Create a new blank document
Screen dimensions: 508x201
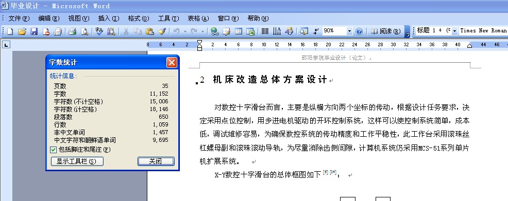coord(10,31)
